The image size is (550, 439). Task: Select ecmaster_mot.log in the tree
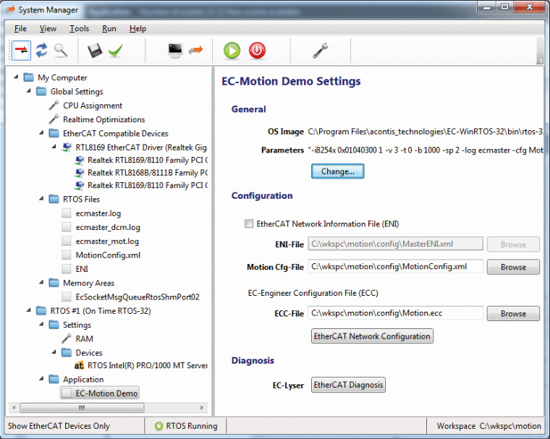pyautogui.click(x=107, y=242)
